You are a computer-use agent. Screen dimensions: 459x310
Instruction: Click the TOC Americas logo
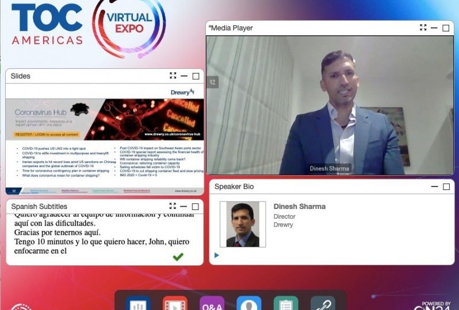(x=47, y=24)
